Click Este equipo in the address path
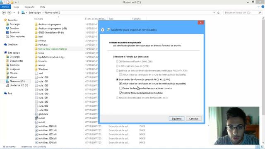Viewport: 265px width, 149px height. (x=35, y=13)
